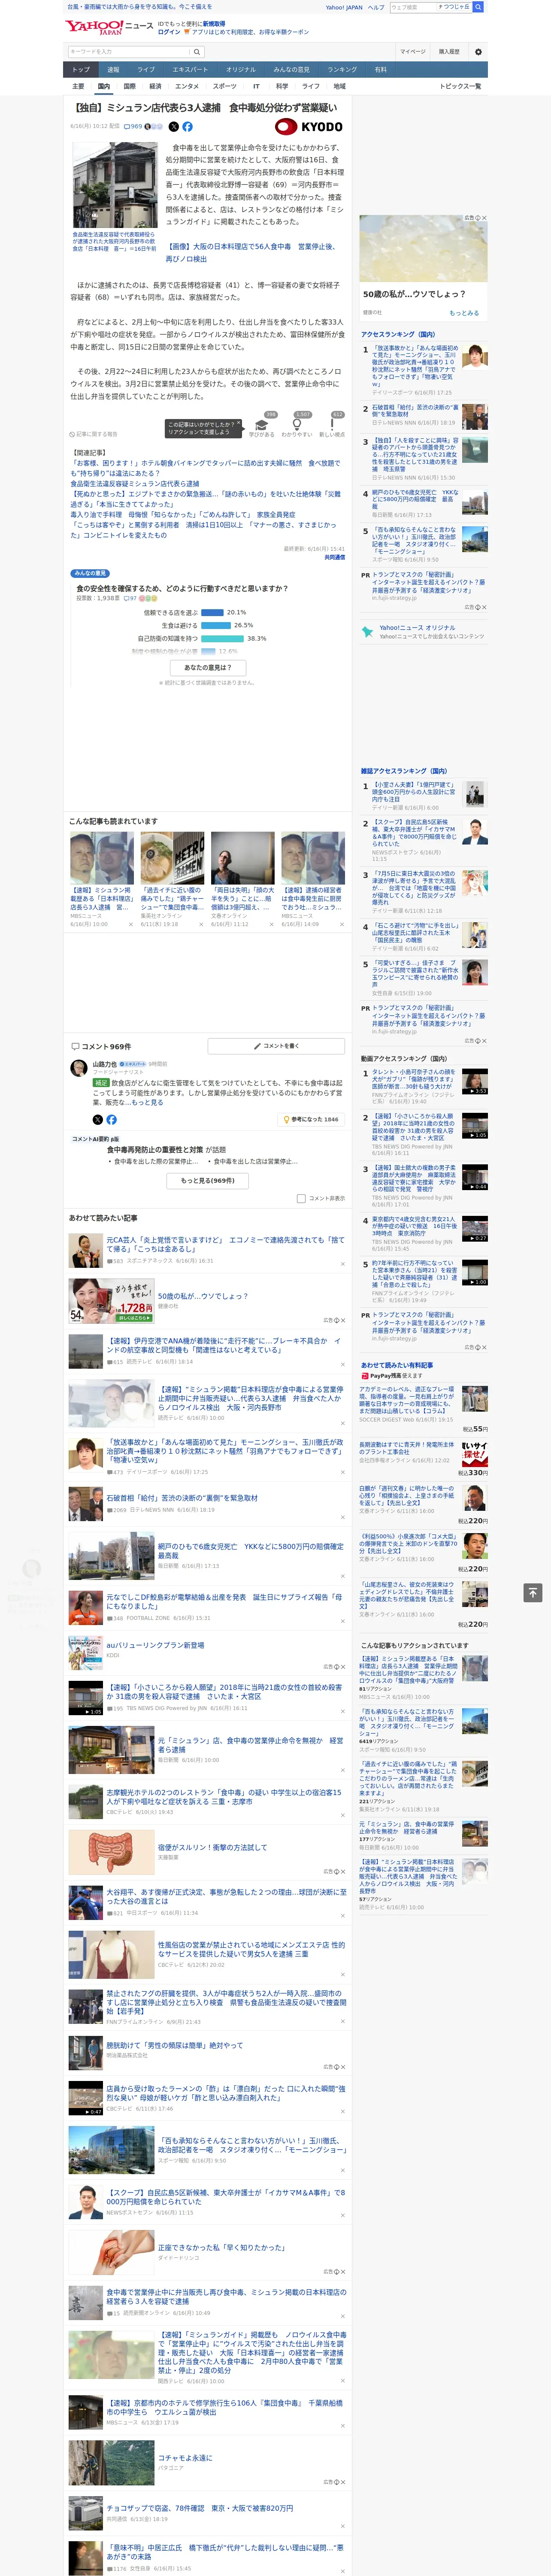Image resolution: width=551 pixels, height=2576 pixels.
Task: Click the keyword search magnifier icon
Action: pos(197,52)
